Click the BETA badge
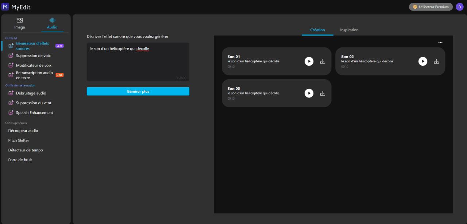 click(59, 46)
